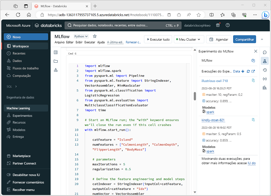Open the variable explorer {x} icon
Screen dimensions: 271x196
(x=265, y=79)
